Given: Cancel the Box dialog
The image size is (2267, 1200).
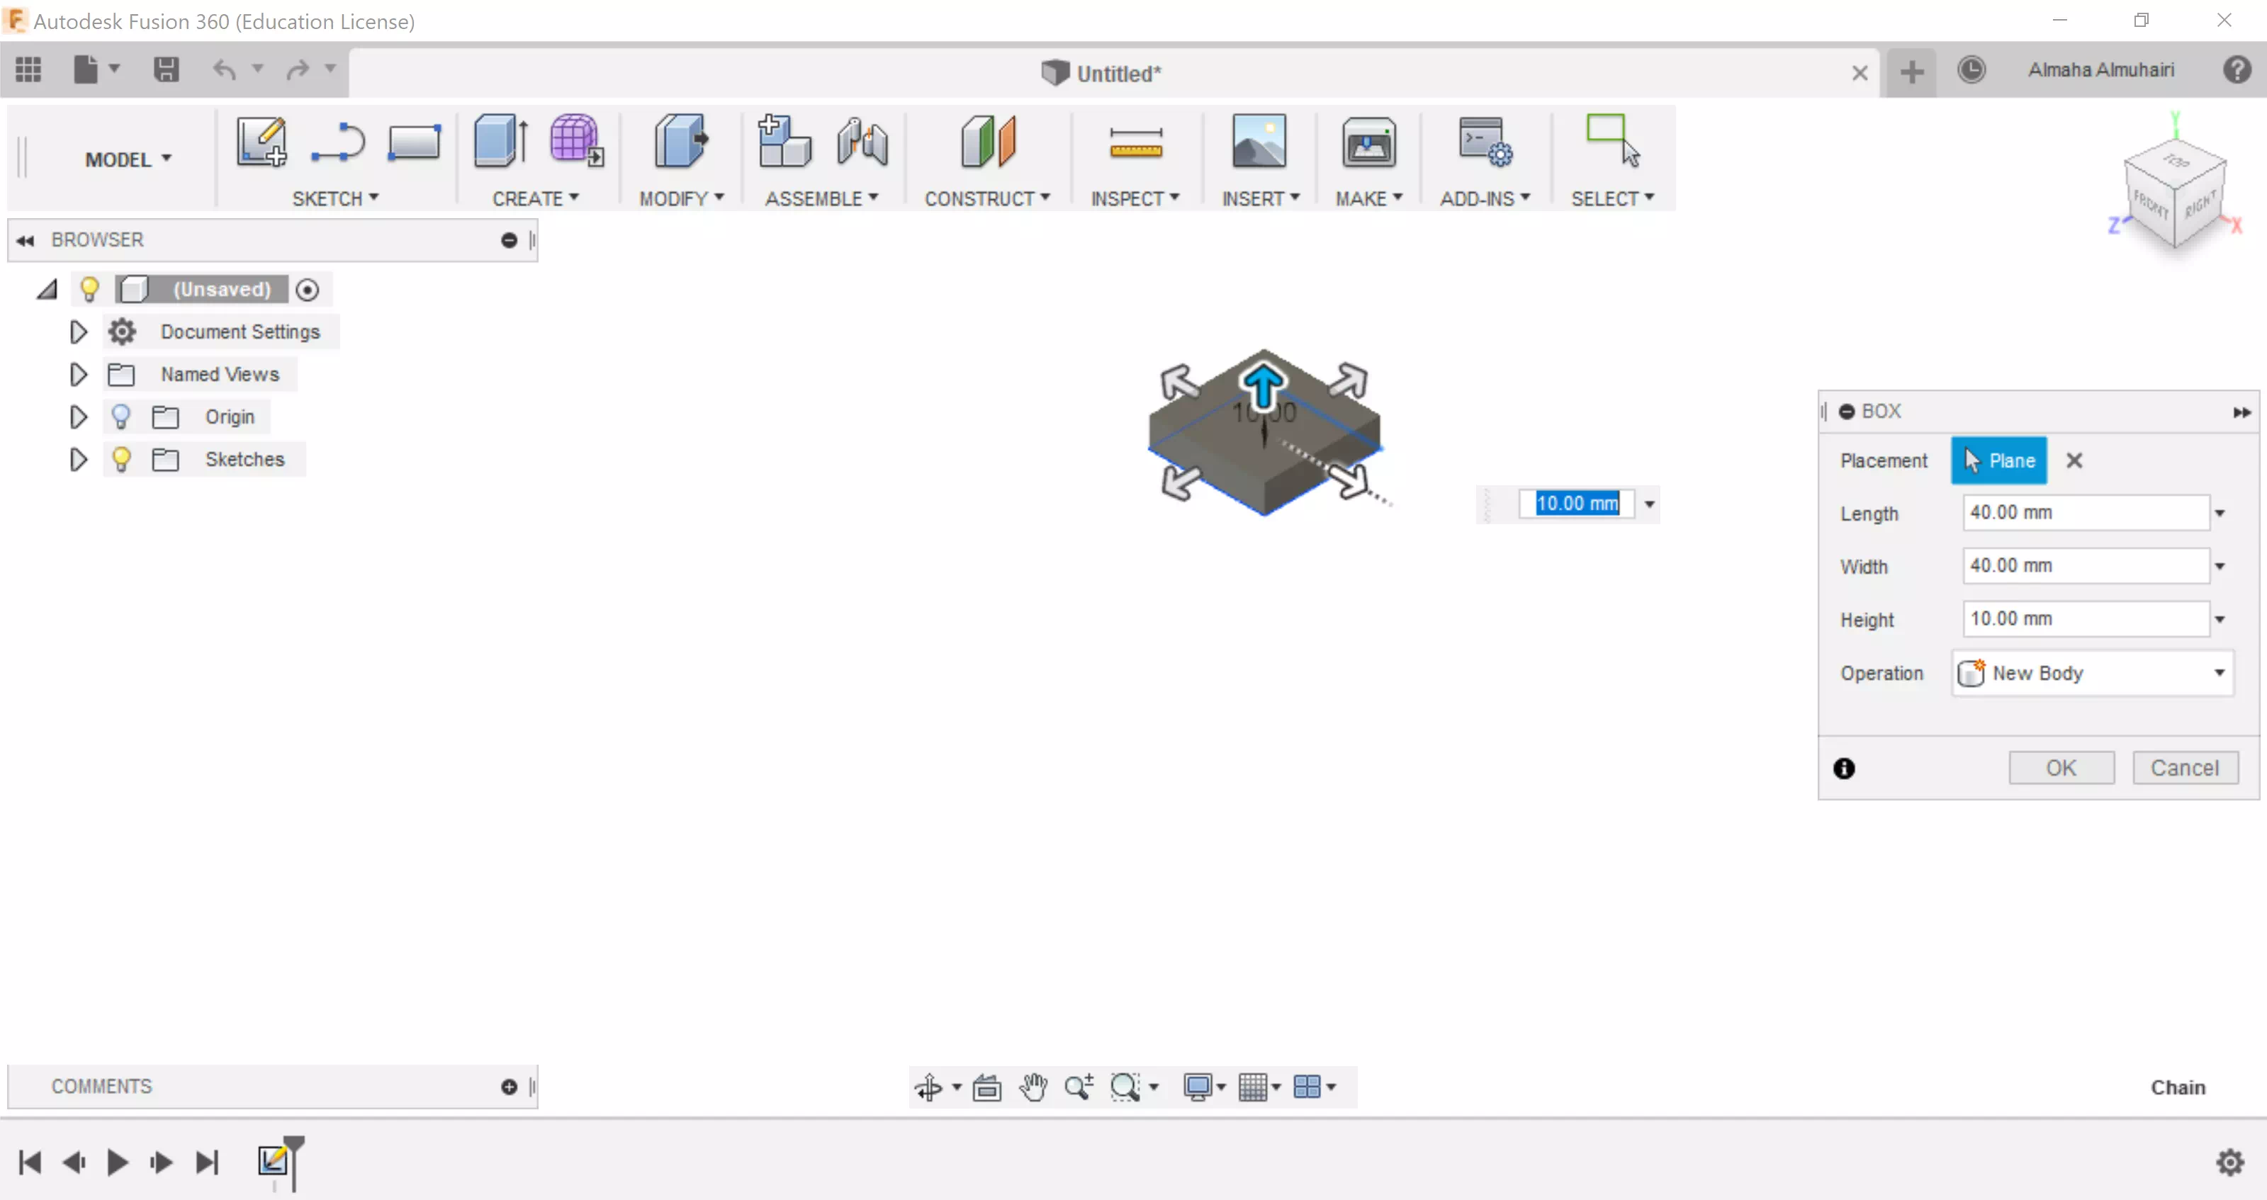Looking at the screenshot, I should click(2186, 766).
